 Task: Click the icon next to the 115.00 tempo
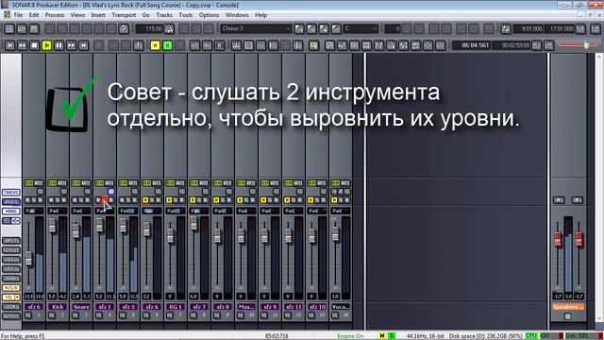click(x=169, y=29)
